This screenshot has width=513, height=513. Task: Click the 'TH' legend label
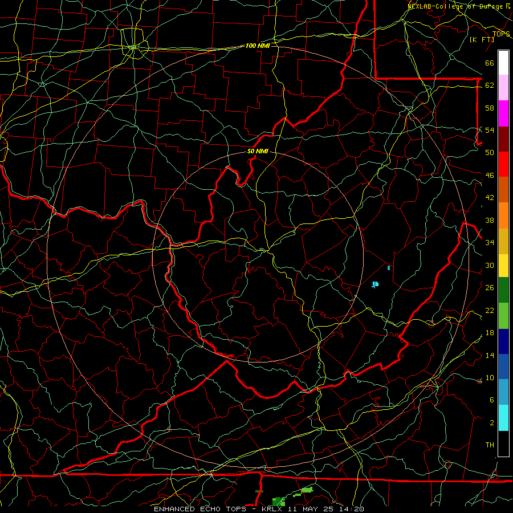click(x=490, y=445)
